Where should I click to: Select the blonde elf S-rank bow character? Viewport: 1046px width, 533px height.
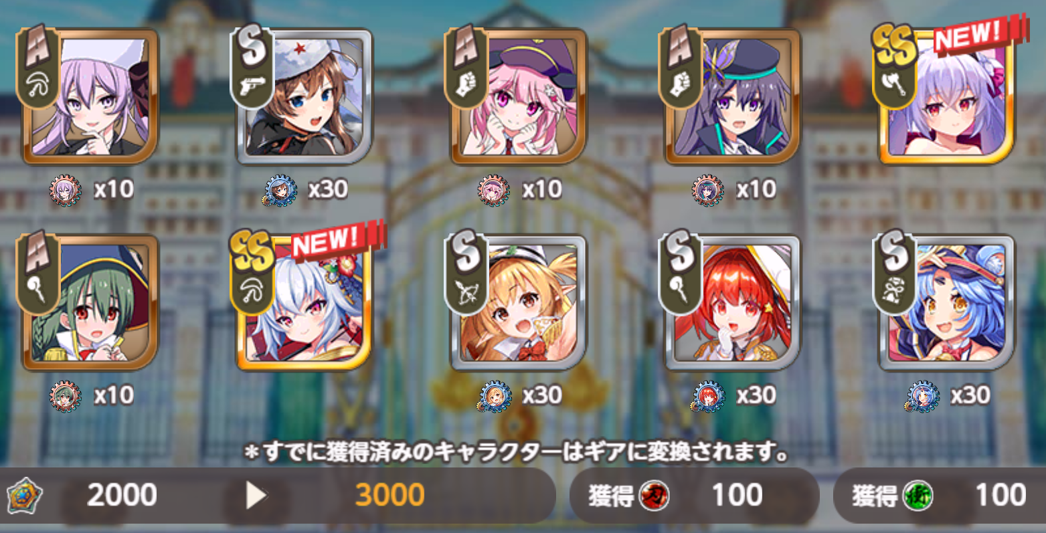pyautogui.click(x=519, y=302)
